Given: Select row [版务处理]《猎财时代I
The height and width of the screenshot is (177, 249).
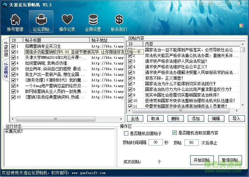Looking at the screenshot, I should [67, 80].
